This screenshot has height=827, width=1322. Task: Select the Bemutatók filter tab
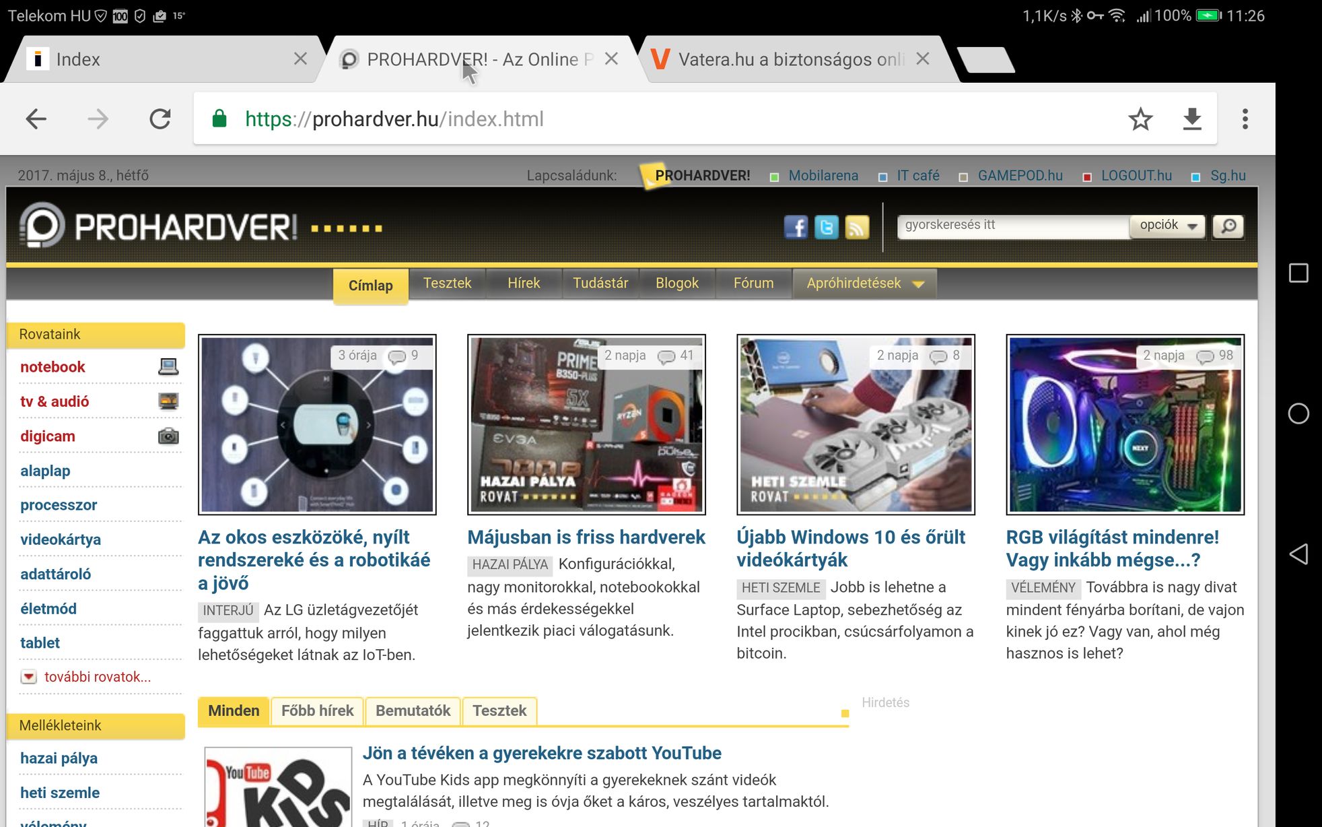pyautogui.click(x=413, y=711)
